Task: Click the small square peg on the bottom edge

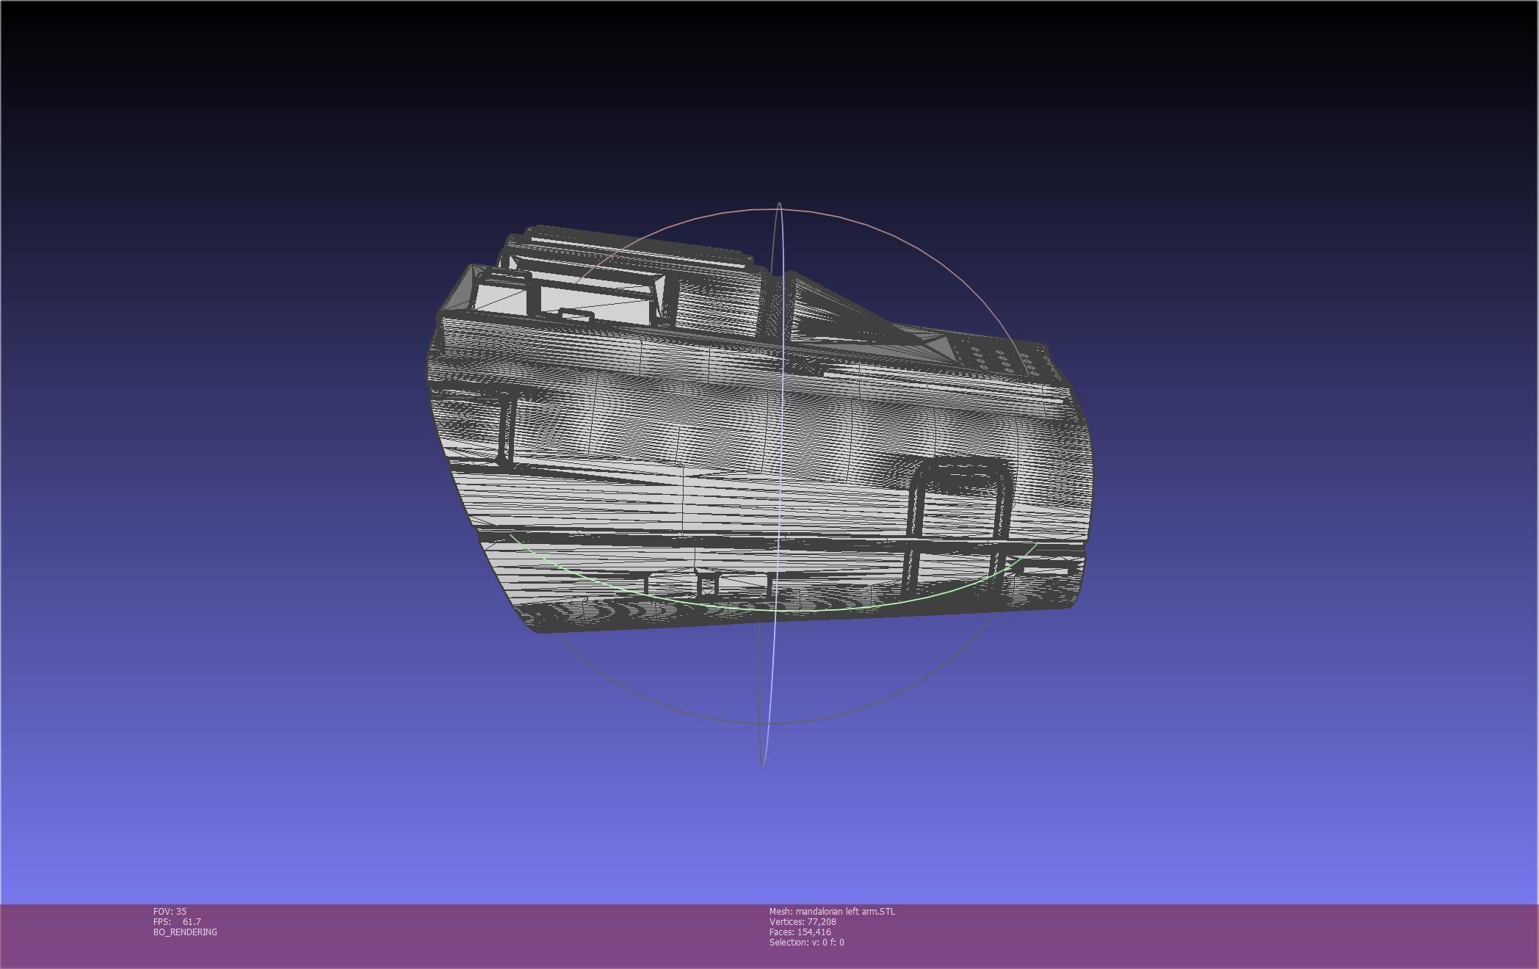Action: [x=708, y=584]
